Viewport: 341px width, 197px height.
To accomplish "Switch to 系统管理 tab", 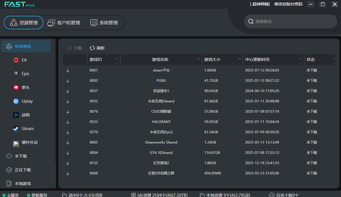I will (x=104, y=23).
